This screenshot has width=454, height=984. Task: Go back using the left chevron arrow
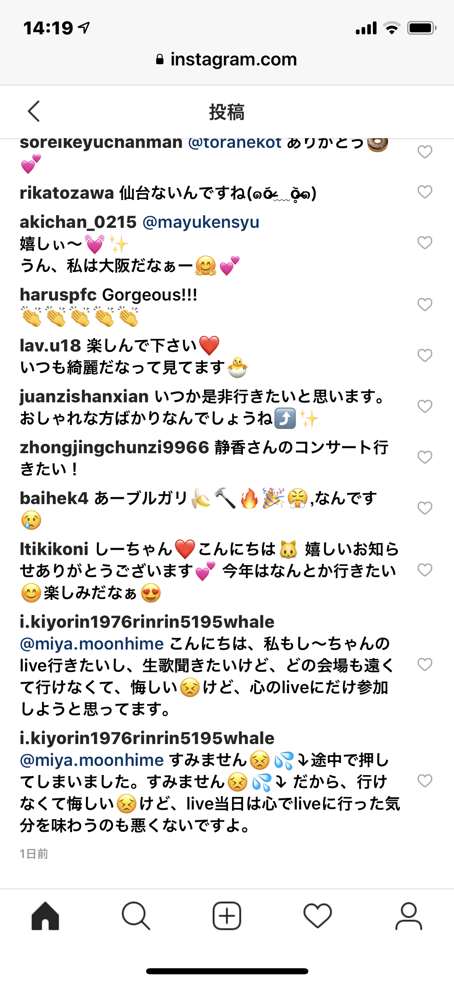[34, 111]
